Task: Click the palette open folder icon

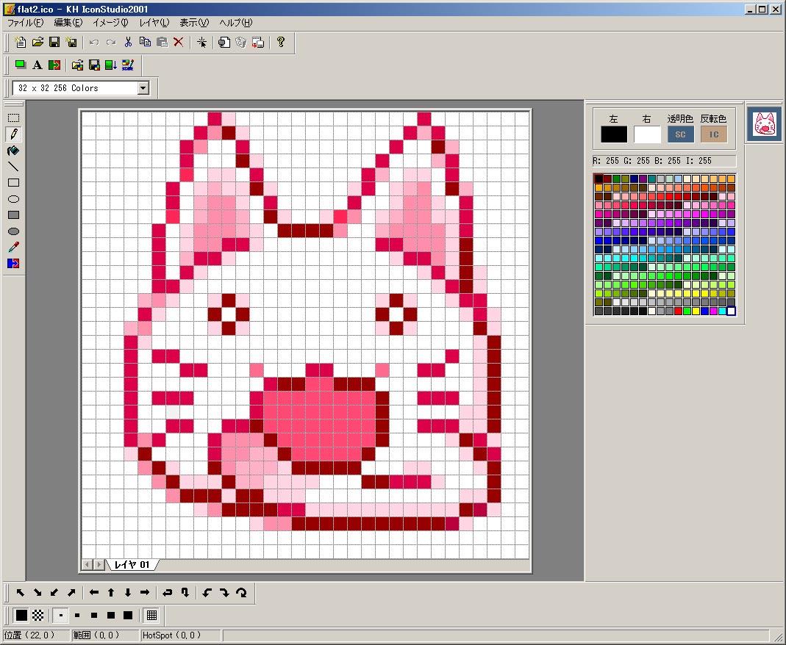Action: pyautogui.click(x=77, y=65)
